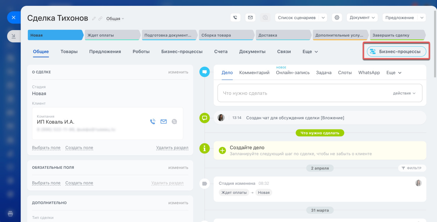
Task: Open the Роботы tab
Action: point(141,52)
